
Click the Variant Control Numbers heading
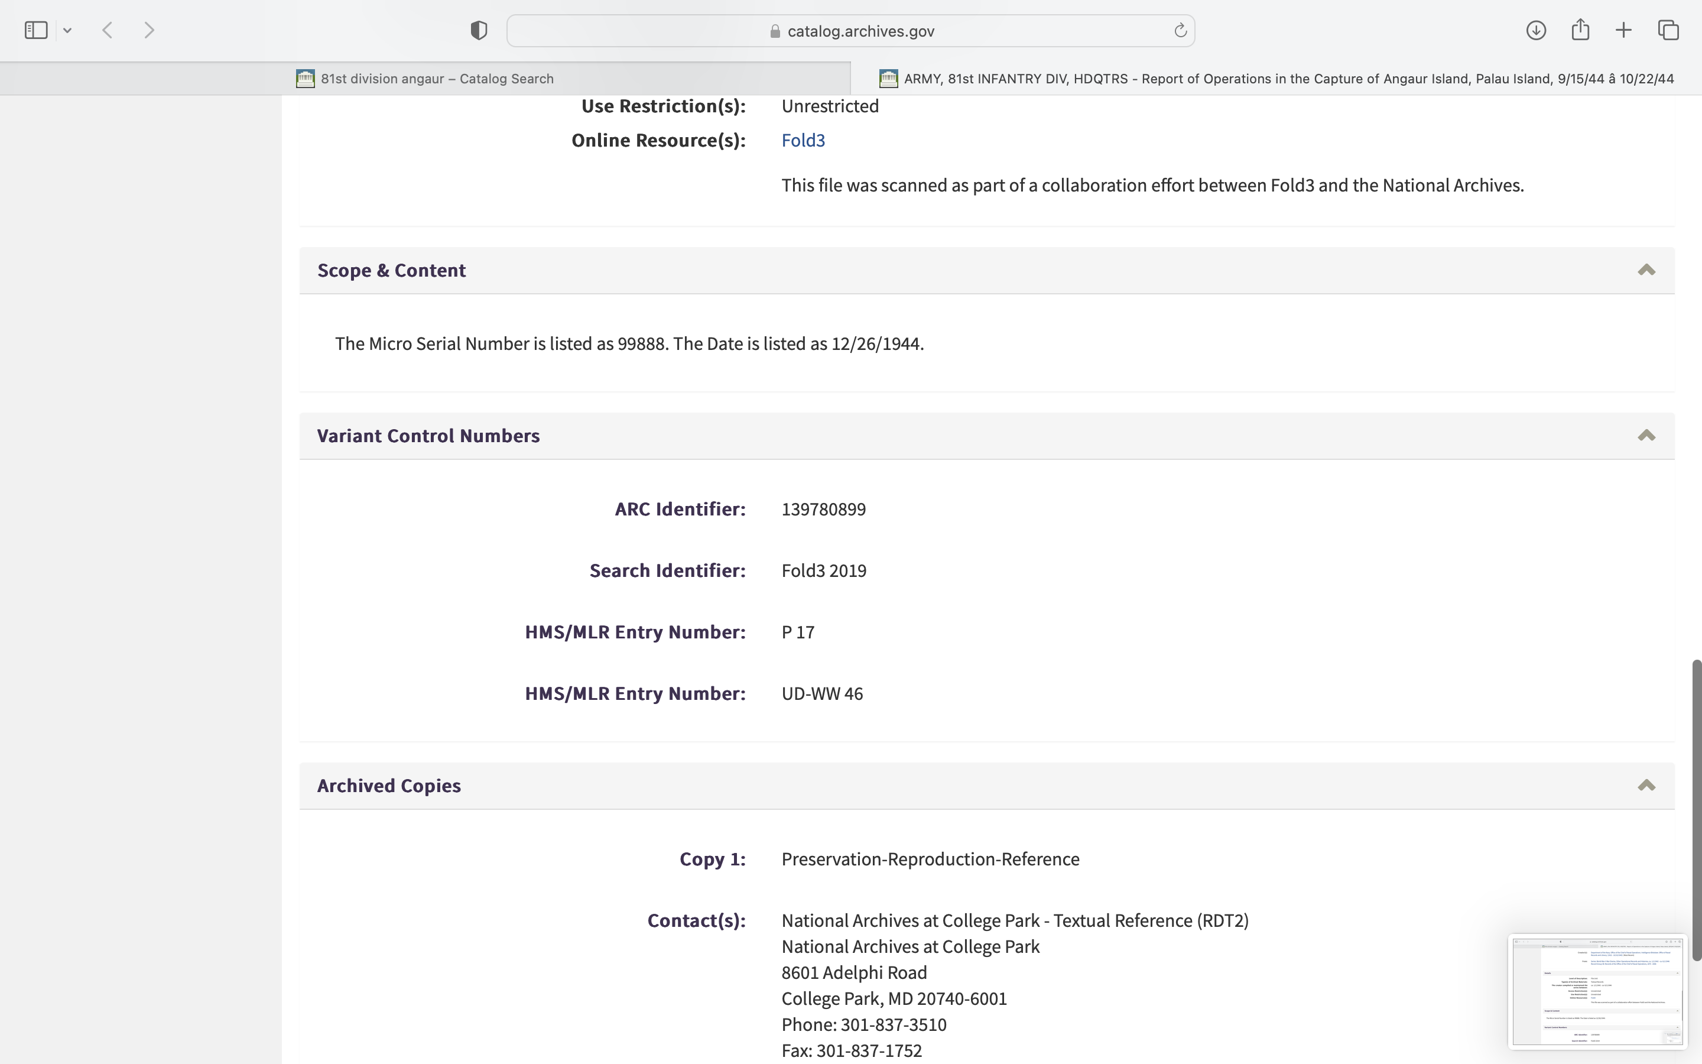[428, 436]
